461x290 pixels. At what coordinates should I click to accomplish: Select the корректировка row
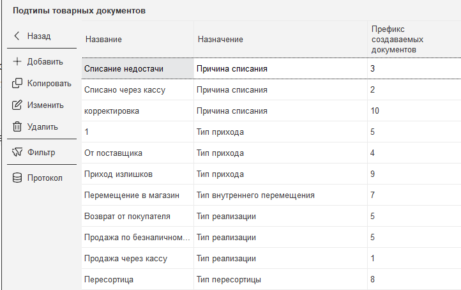pyautogui.click(x=112, y=111)
